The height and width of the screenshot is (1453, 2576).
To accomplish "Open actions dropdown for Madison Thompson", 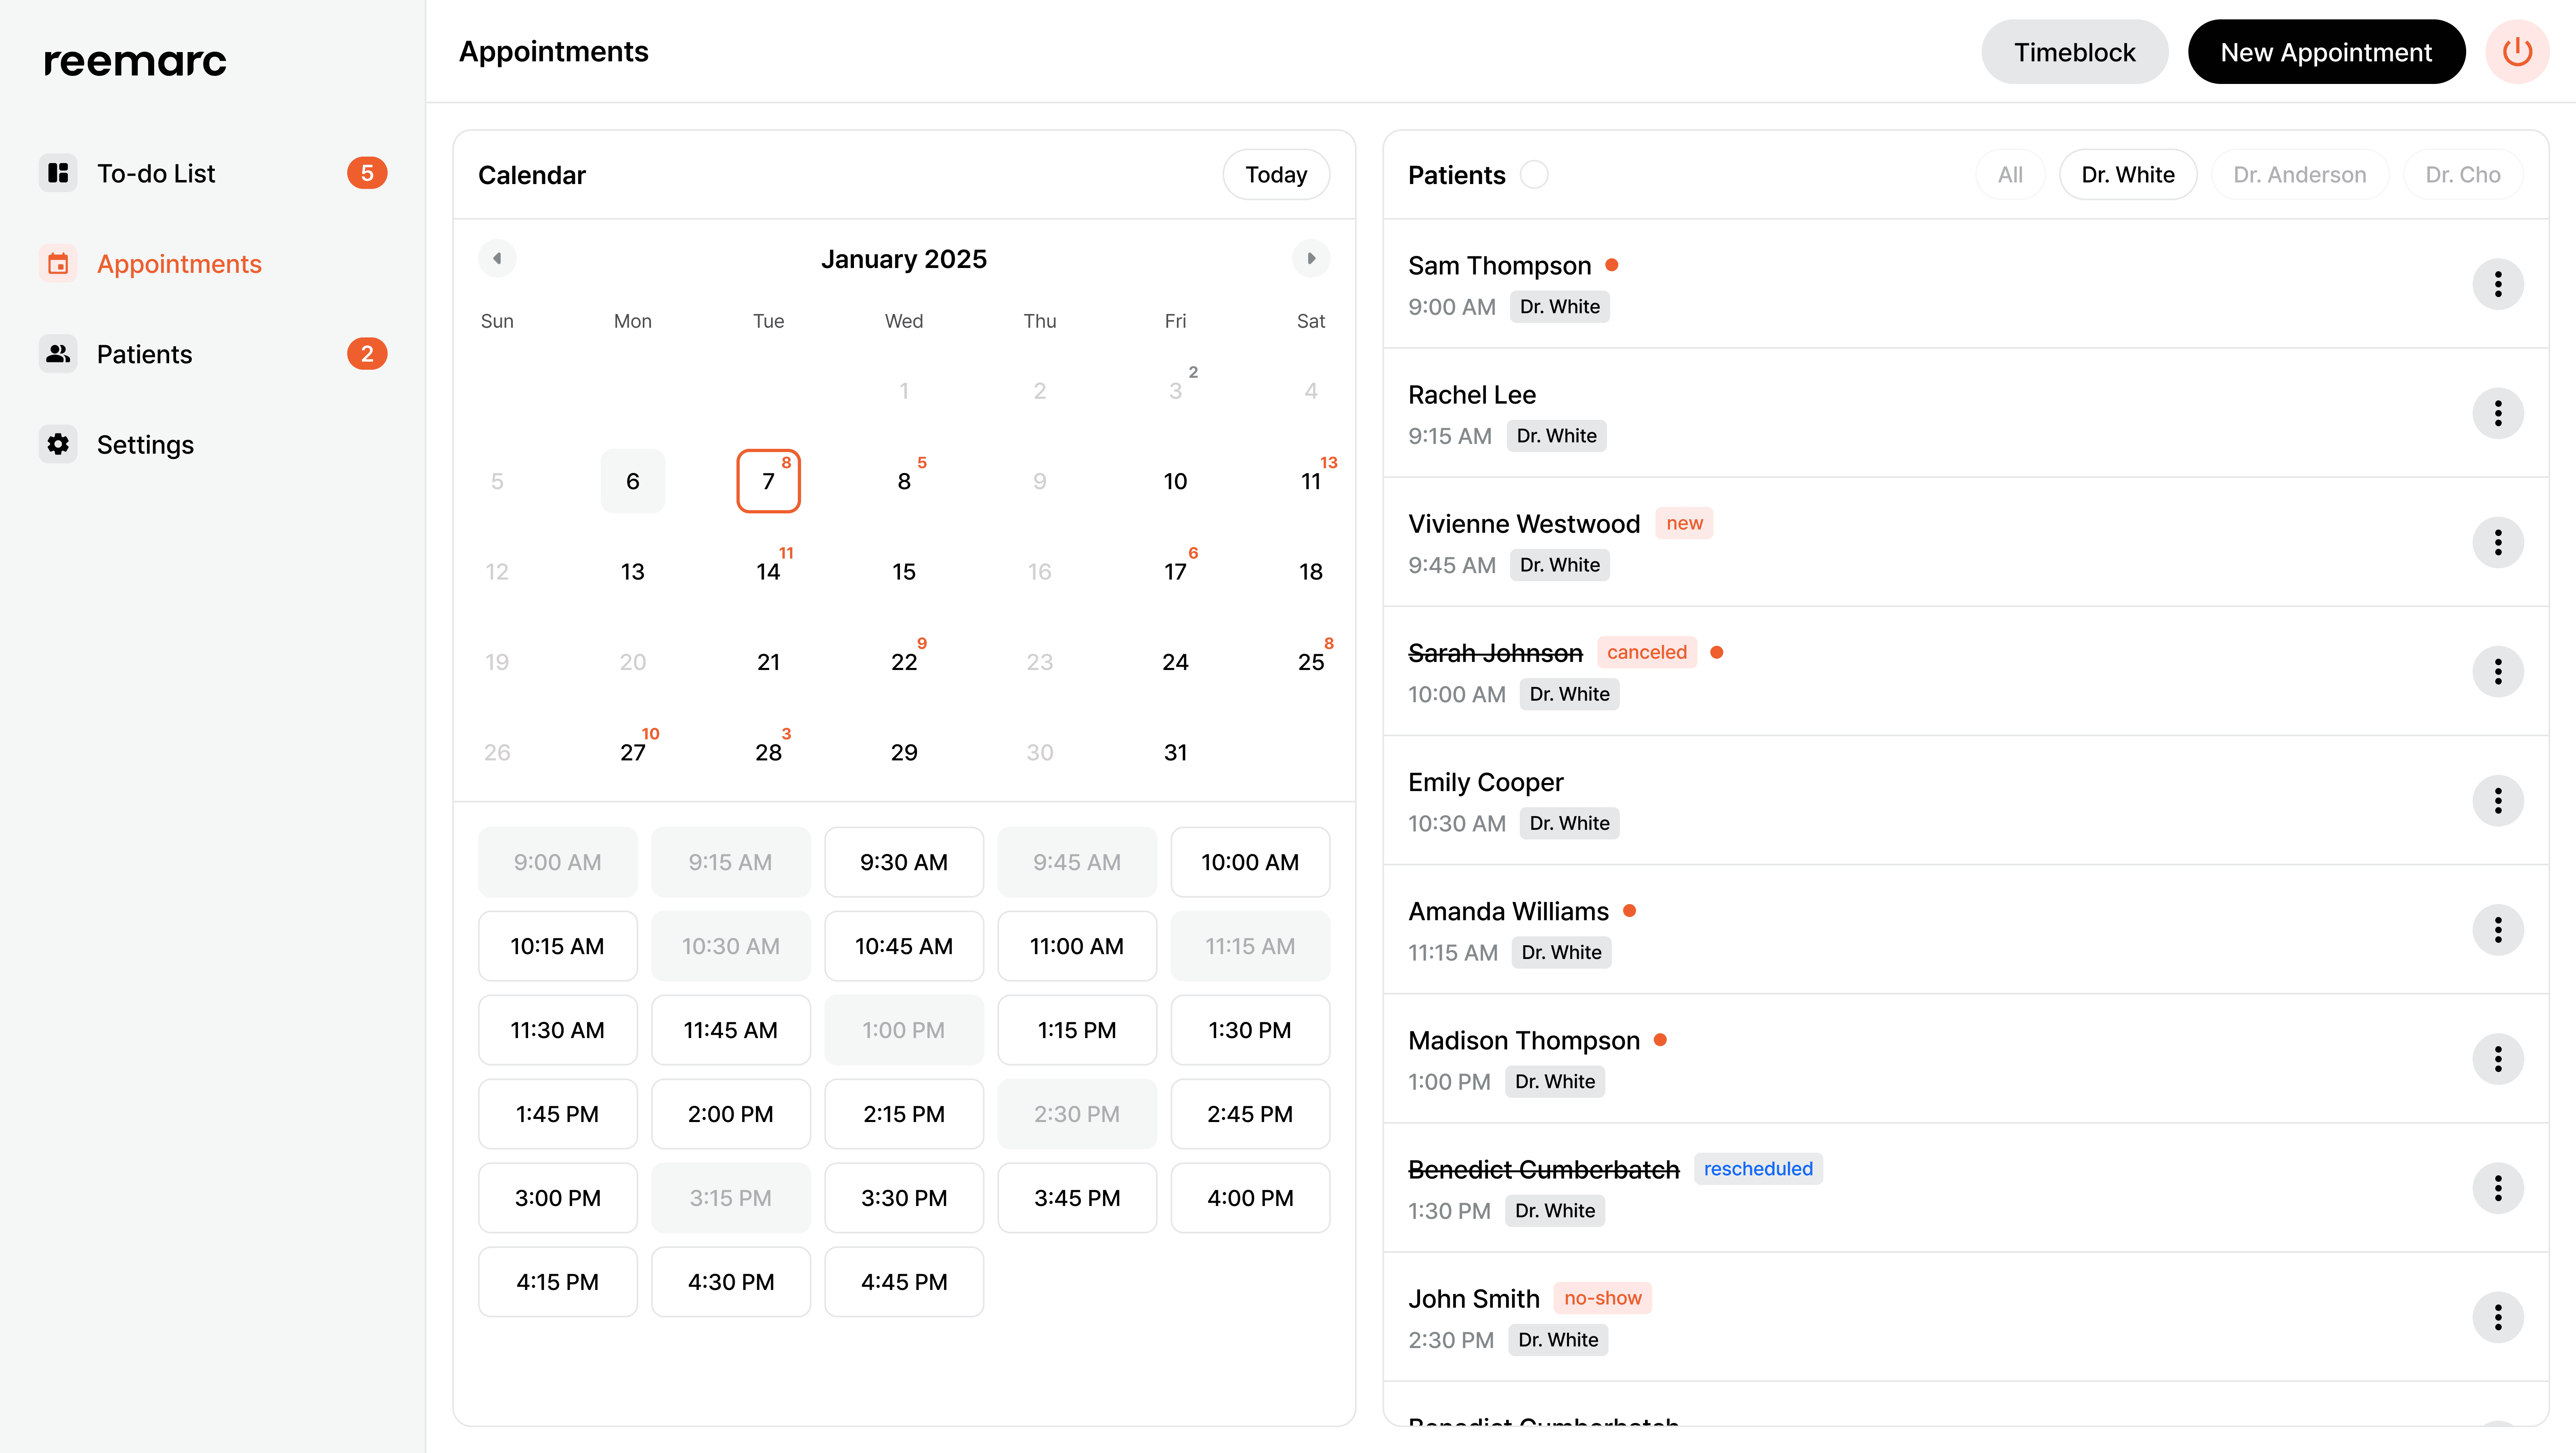I will tap(2497, 1059).
